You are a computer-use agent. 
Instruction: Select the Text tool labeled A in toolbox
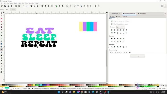pos(1,41)
